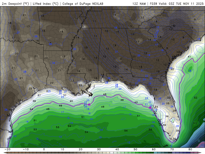
Task: Click the purple '45' contour label near Florida
Action: click(150, 108)
